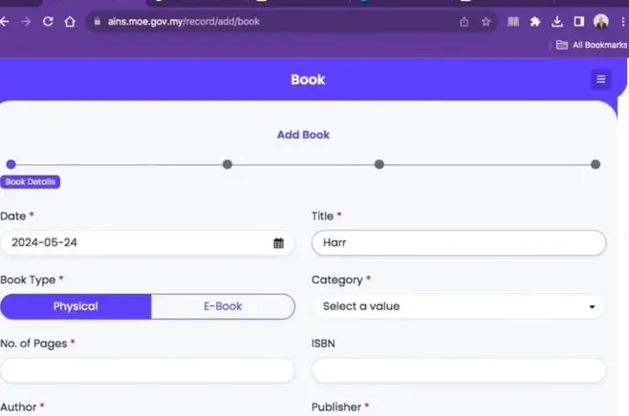Image resolution: width=629 pixels, height=416 pixels.
Task: Open the Chrome three-dot menu
Action: click(622, 21)
